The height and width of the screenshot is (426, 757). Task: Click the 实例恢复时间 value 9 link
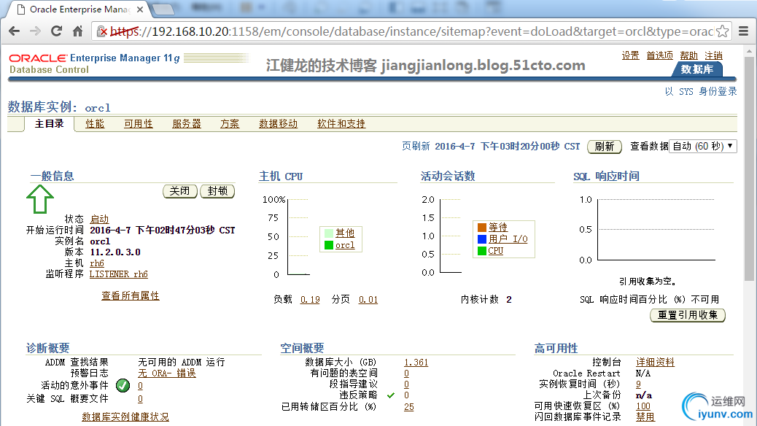coord(638,384)
